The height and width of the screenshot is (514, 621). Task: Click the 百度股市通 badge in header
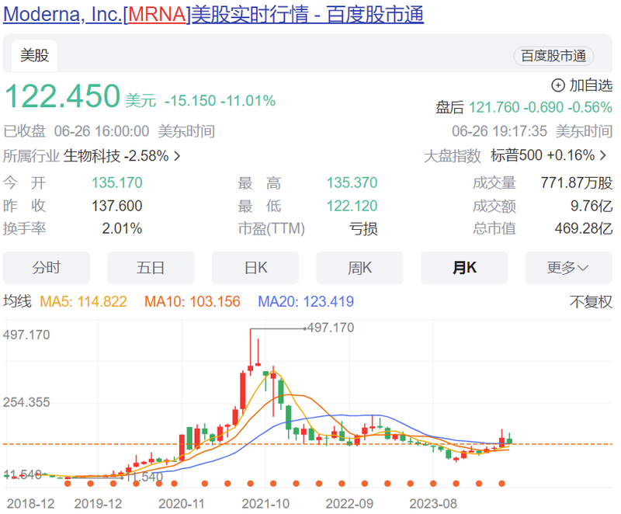click(x=553, y=55)
